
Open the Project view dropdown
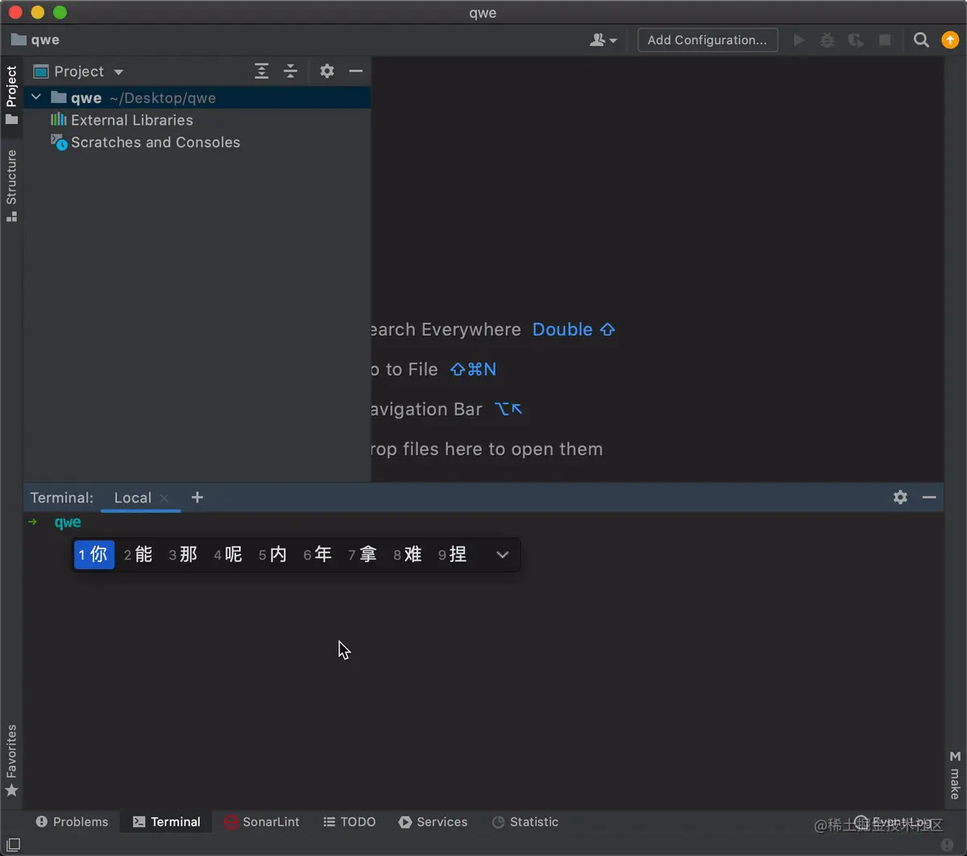click(x=79, y=72)
